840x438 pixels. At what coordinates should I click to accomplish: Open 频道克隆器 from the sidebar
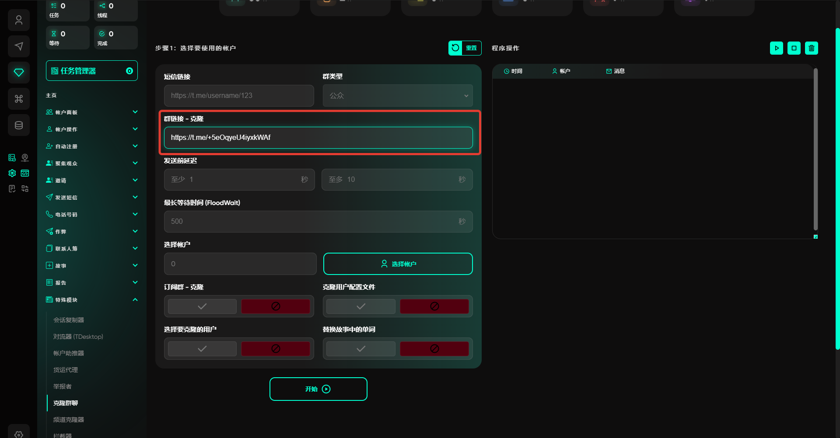(x=69, y=420)
